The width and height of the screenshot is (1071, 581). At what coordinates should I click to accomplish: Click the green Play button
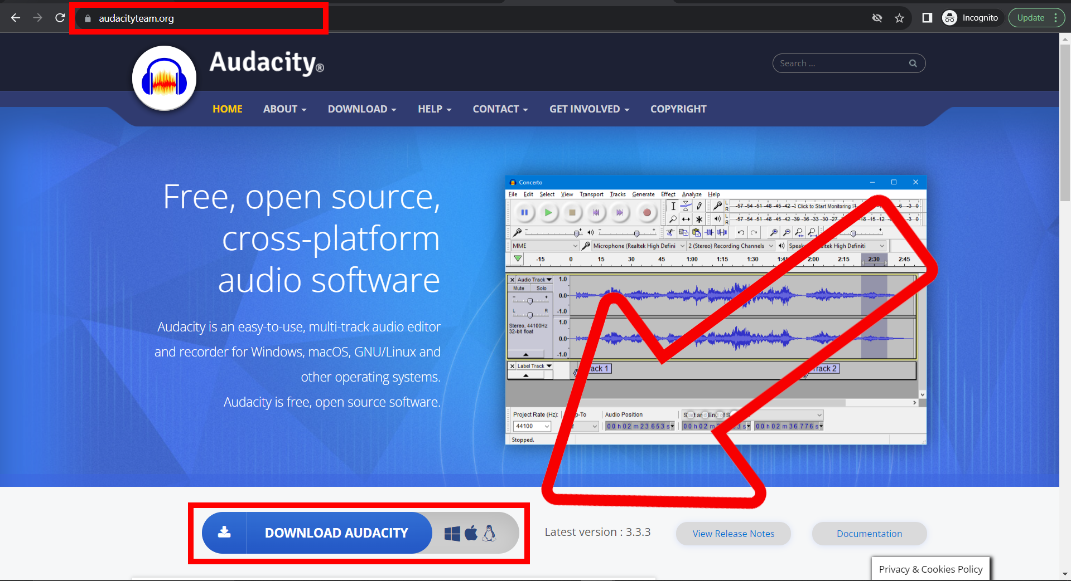coord(548,213)
